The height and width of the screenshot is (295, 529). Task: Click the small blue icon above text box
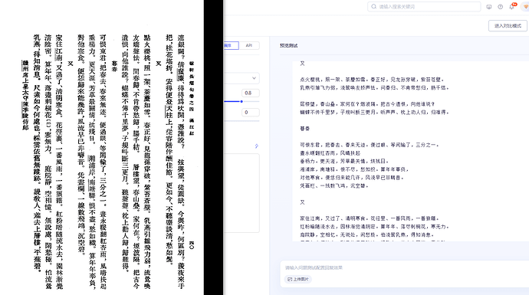256,146
